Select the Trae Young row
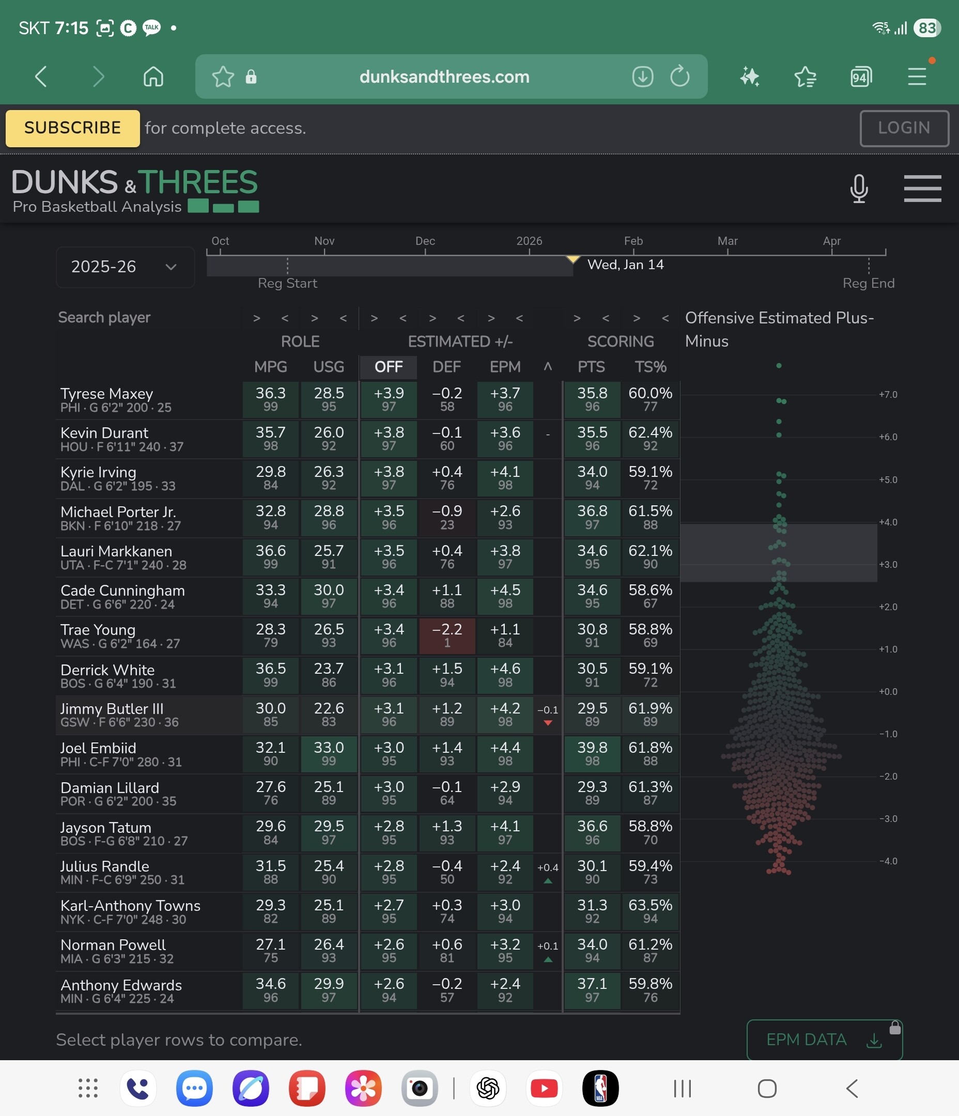 (368, 636)
